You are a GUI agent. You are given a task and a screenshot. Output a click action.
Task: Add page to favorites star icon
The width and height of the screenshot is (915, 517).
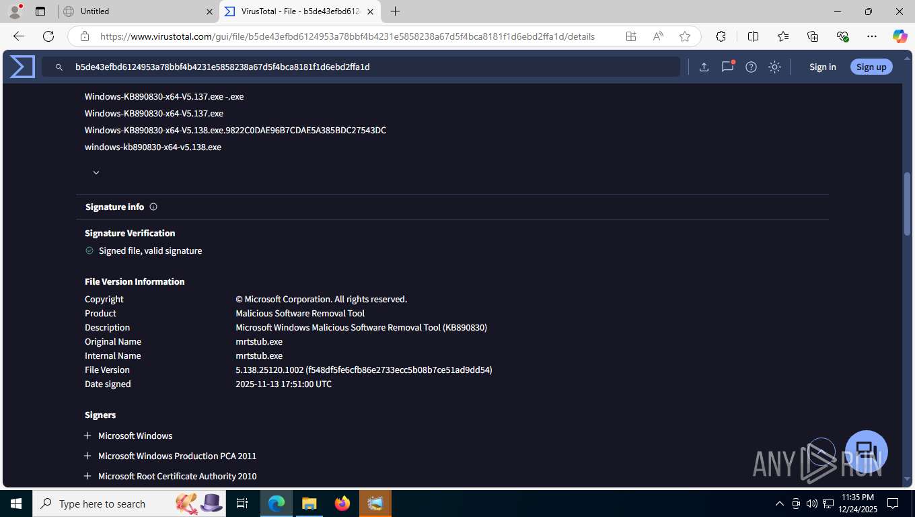point(685,36)
